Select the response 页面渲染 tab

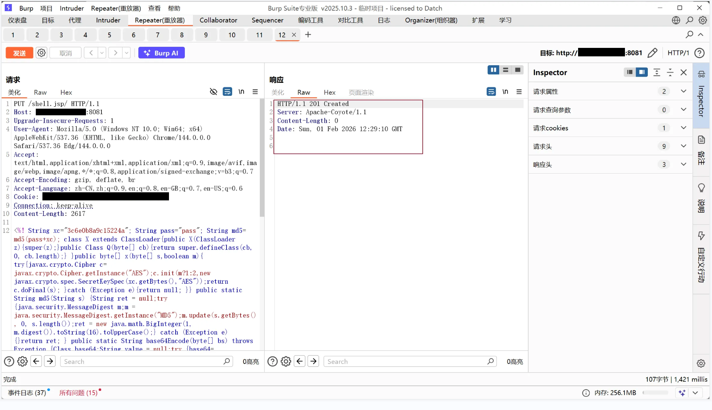pyautogui.click(x=361, y=92)
